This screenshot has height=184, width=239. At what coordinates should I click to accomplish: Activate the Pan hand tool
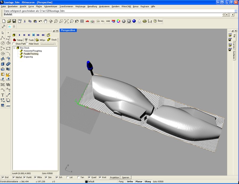(x=45, y=21)
